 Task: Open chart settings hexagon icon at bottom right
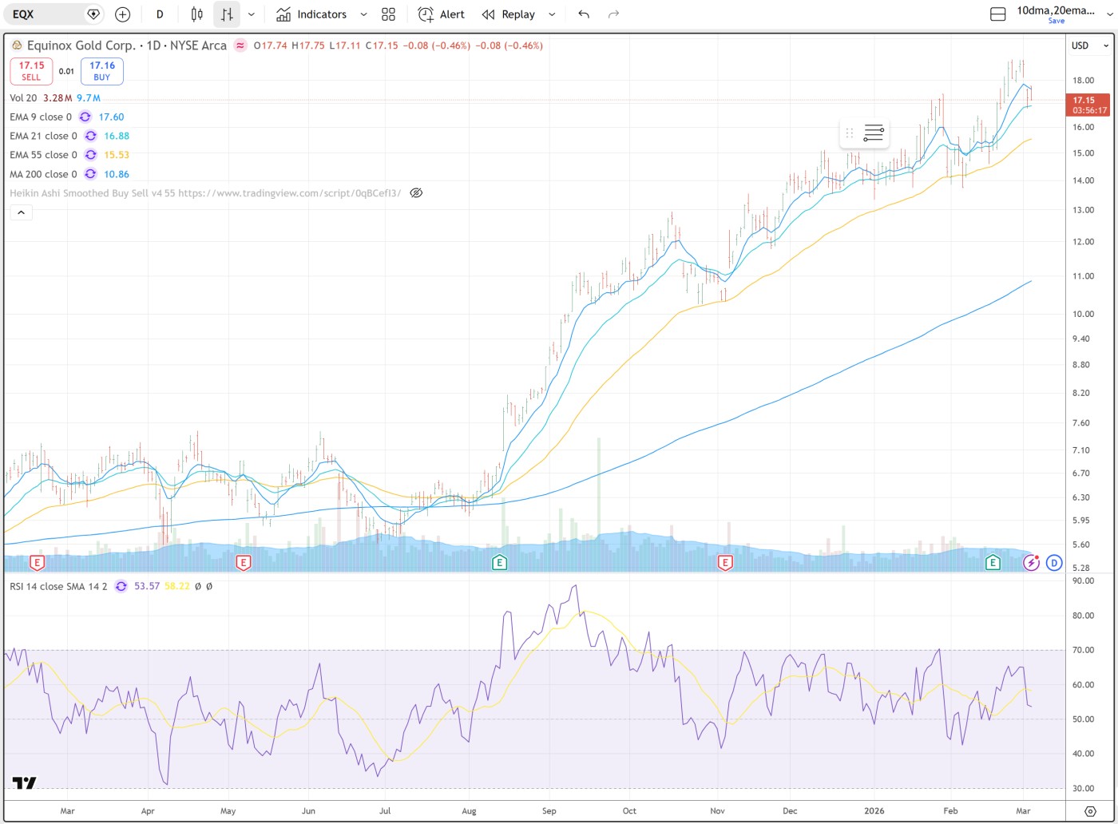[x=1090, y=810]
